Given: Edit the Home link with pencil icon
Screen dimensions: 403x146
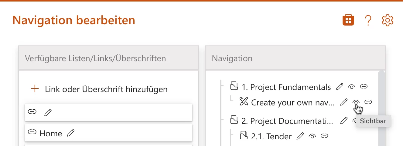Looking at the screenshot, I should pos(71,133).
